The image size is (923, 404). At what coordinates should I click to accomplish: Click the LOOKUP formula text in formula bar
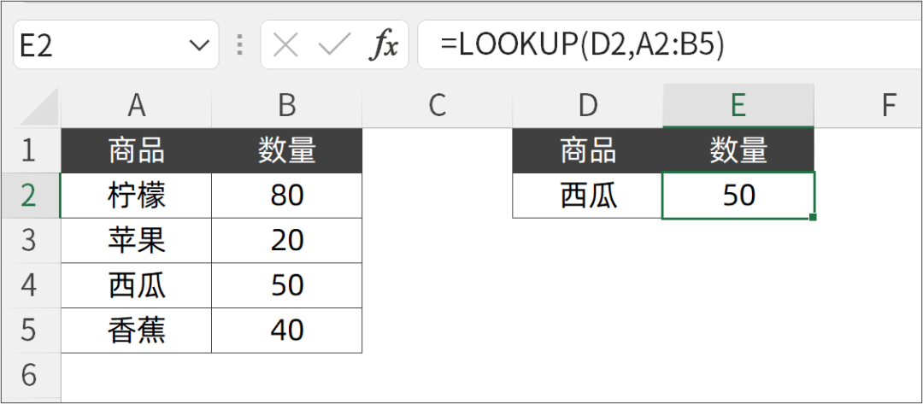pos(582,45)
